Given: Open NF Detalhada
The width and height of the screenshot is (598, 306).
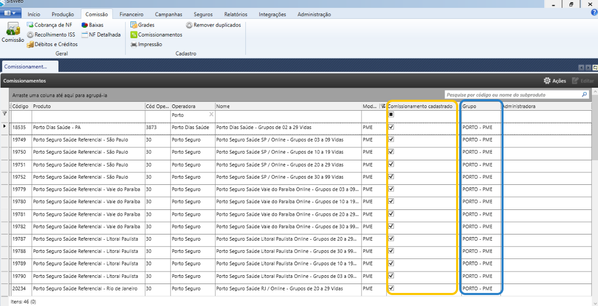Looking at the screenshot, I should point(101,34).
